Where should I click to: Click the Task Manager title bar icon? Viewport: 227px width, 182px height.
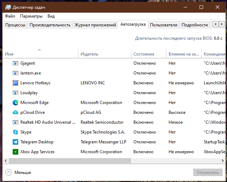8,7
